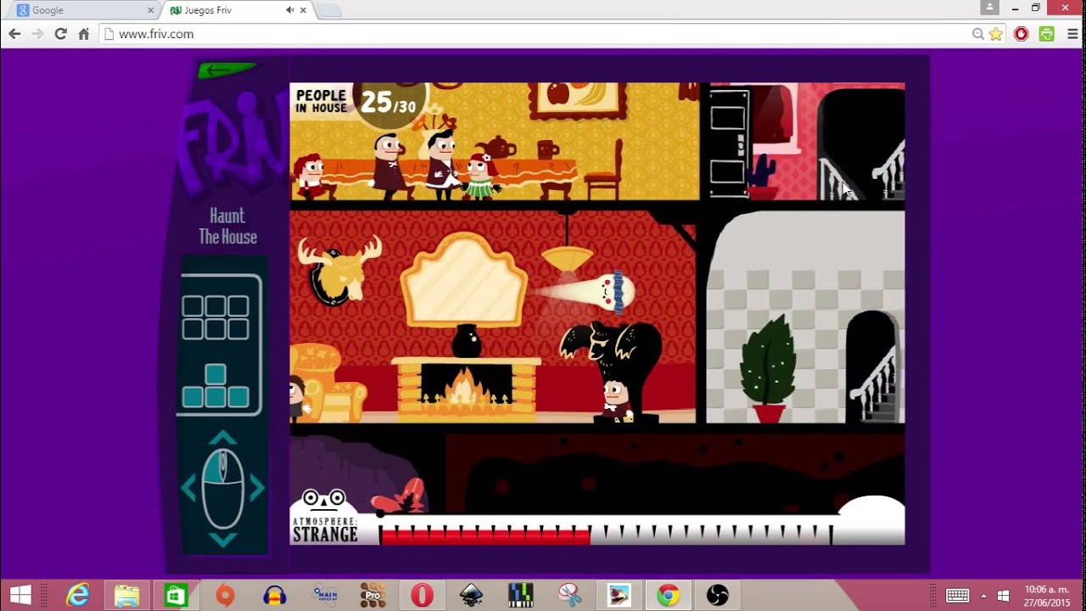Click the teapot on the dining table

point(496,148)
